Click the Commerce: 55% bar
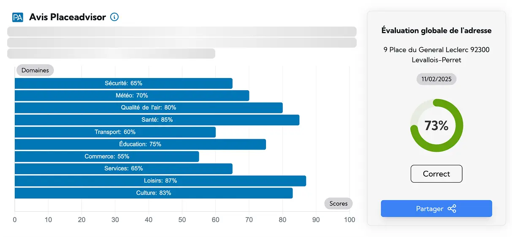Image resolution: width=512 pixels, height=237 pixels. click(x=107, y=156)
